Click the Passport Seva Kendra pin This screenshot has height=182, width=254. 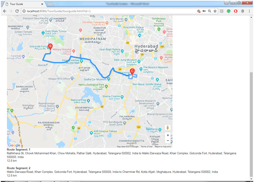(x=51, y=20)
